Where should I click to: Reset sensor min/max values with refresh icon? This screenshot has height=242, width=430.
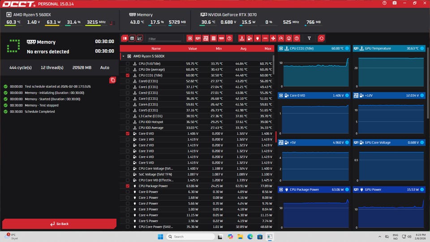pos(322,39)
